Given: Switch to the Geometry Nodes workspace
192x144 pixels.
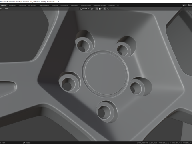Looking at the screenshot, I should click(x=100, y=6).
